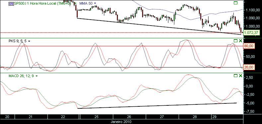Click the 20,00 oversold level label

tap(249, 67)
